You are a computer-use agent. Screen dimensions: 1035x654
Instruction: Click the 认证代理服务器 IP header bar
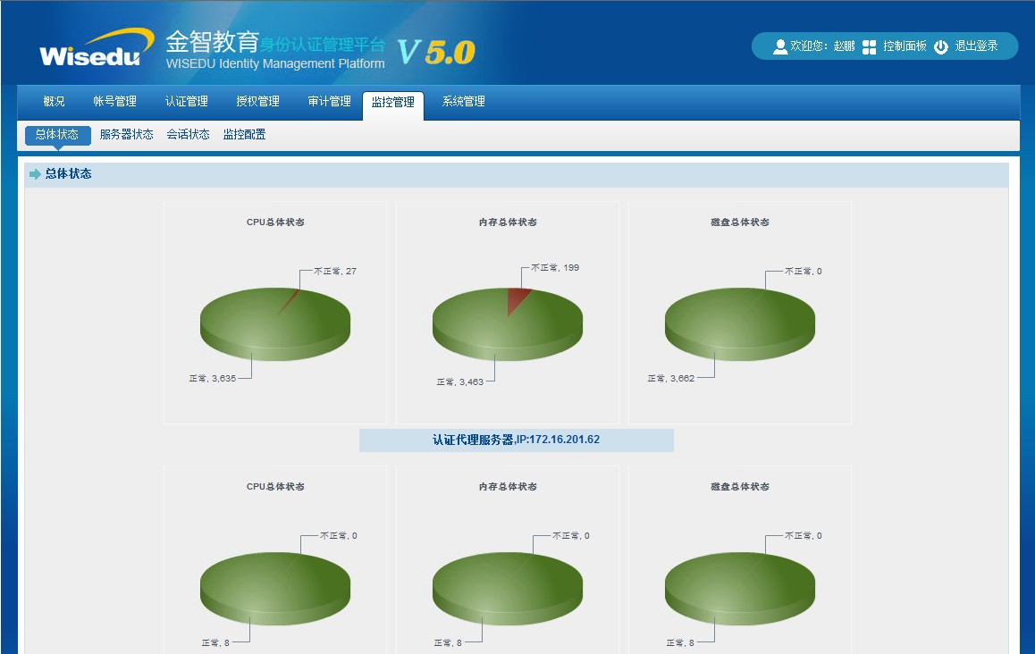(516, 440)
